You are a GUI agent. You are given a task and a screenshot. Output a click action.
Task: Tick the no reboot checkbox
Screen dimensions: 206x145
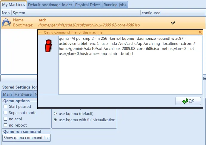[5, 125]
